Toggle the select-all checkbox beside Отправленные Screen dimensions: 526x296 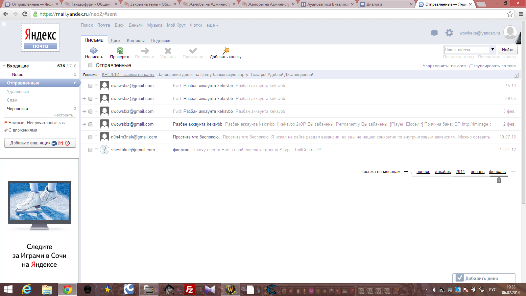[90, 65]
